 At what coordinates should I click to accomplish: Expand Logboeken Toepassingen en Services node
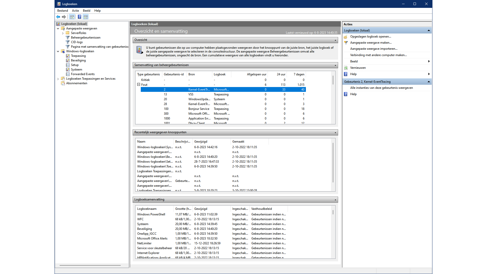58,79
